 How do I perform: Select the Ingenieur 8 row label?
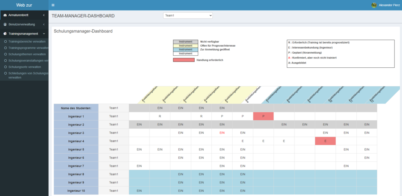(x=76, y=174)
